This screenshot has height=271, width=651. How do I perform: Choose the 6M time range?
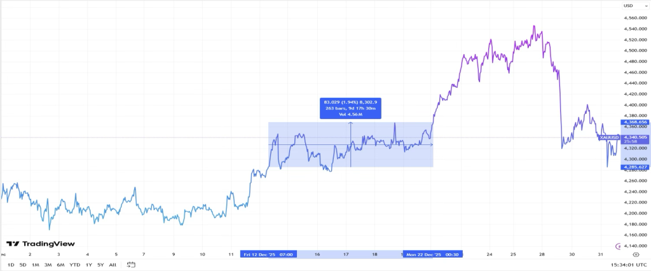[x=60, y=264]
